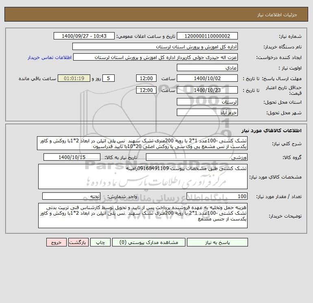Click the مشخصات کالای مورد نیاز text area

pyautogui.click(x=143, y=177)
